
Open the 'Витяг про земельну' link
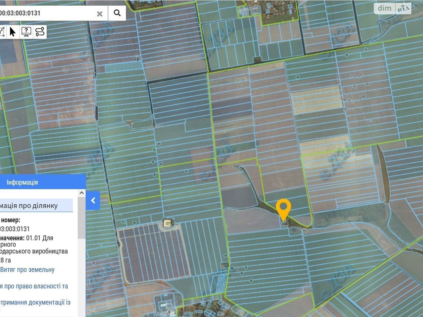pyautogui.click(x=27, y=270)
